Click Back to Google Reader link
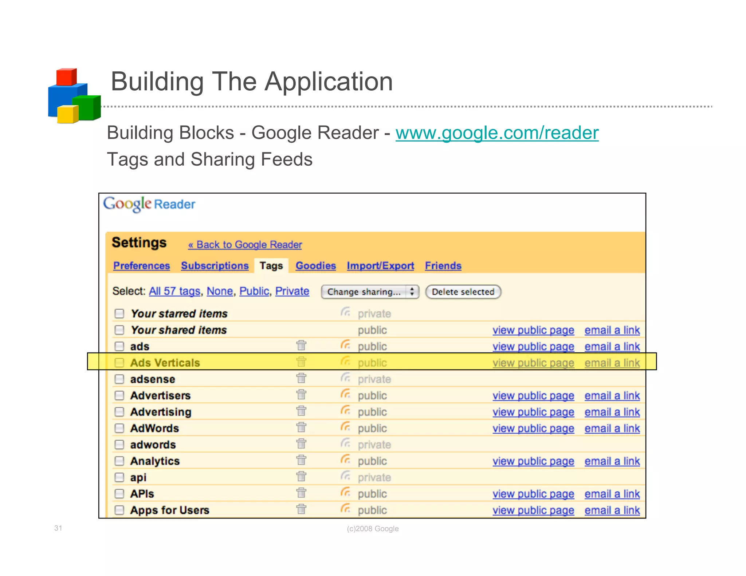The image size is (746, 576). [x=245, y=245]
